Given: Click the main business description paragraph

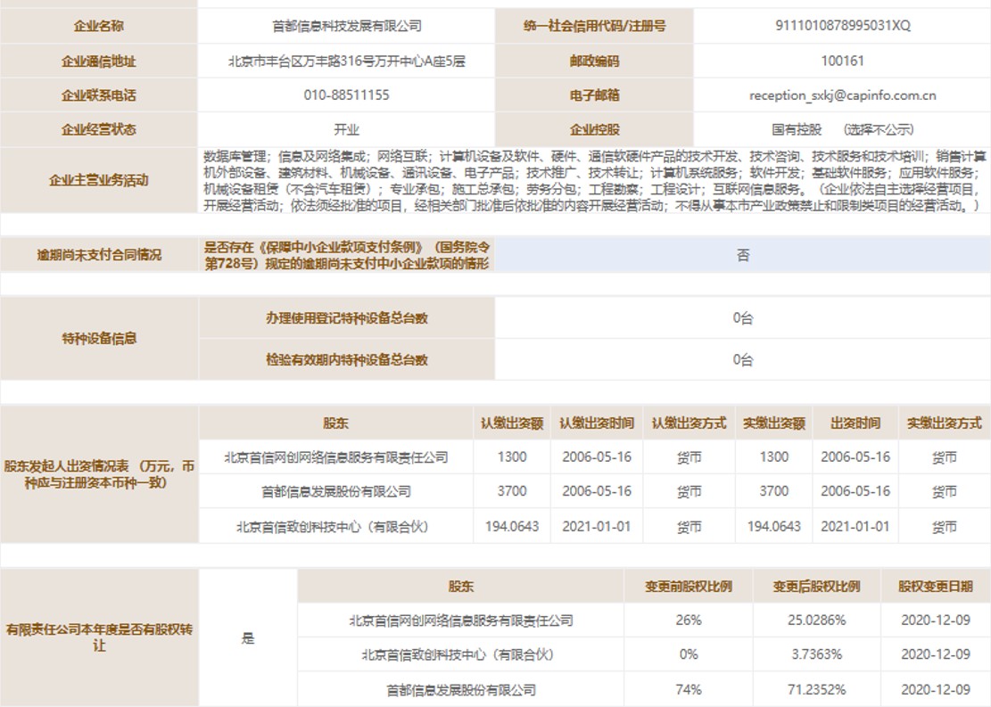Looking at the screenshot, I should click(x=594, y=181).
